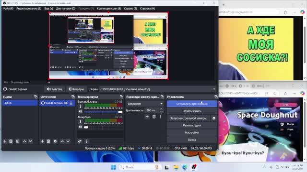The width and height of the screenshot is (307, 172).
Task: Open audio mixer panel three-dot menu
Action: (x=87, y=141)
